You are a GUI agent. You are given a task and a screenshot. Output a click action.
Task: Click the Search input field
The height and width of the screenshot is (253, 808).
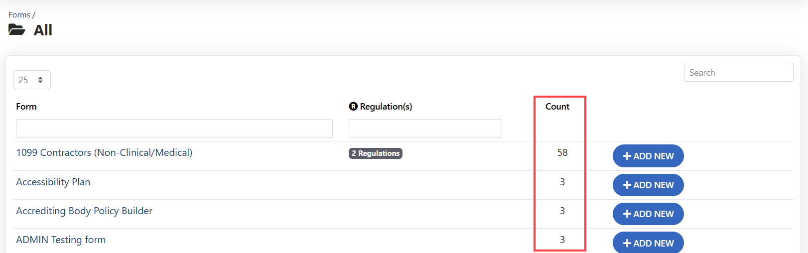pyautogui.click(x=738, y=73)
